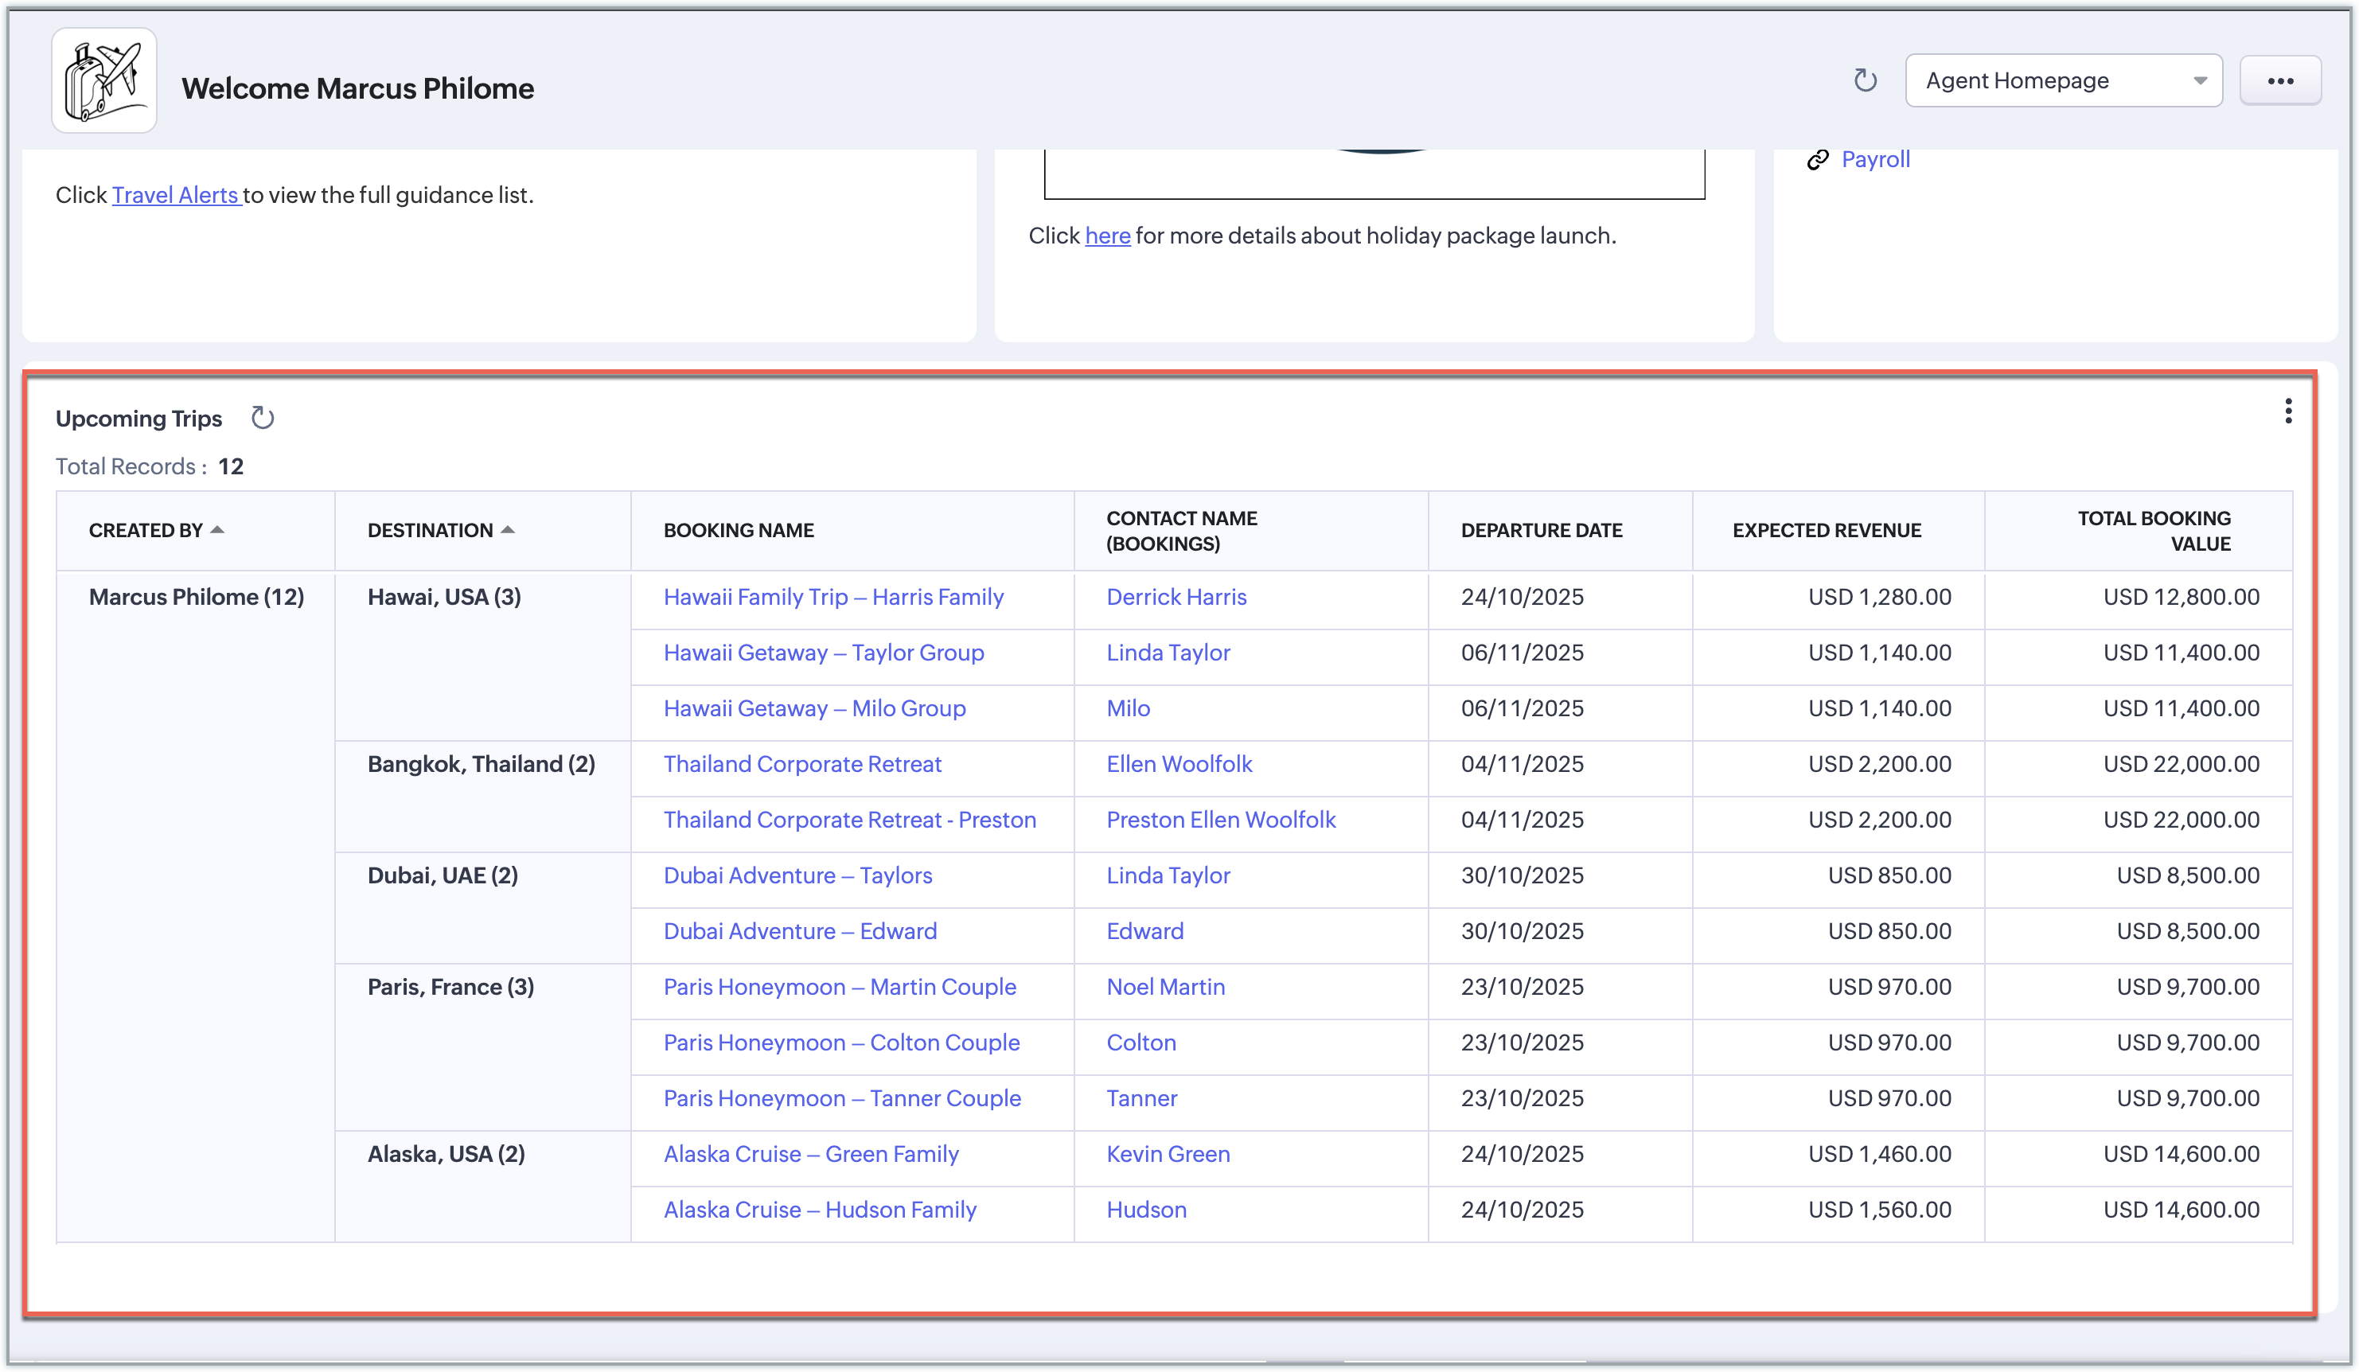Click the travel agency luggage logo
This screenshot has height=1372, width=2359.
(104, 80)
